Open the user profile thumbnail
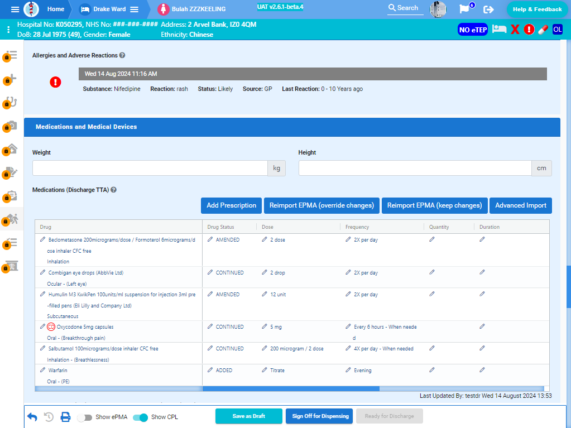 click(x=438, y=9)
